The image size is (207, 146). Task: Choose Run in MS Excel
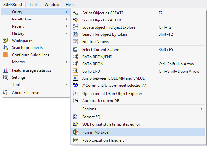point(138,132)
